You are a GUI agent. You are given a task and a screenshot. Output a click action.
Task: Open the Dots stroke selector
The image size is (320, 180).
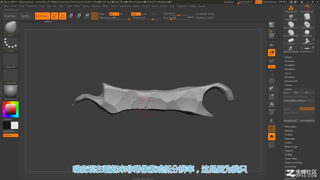pyautogui.click(x=11, y=45)
